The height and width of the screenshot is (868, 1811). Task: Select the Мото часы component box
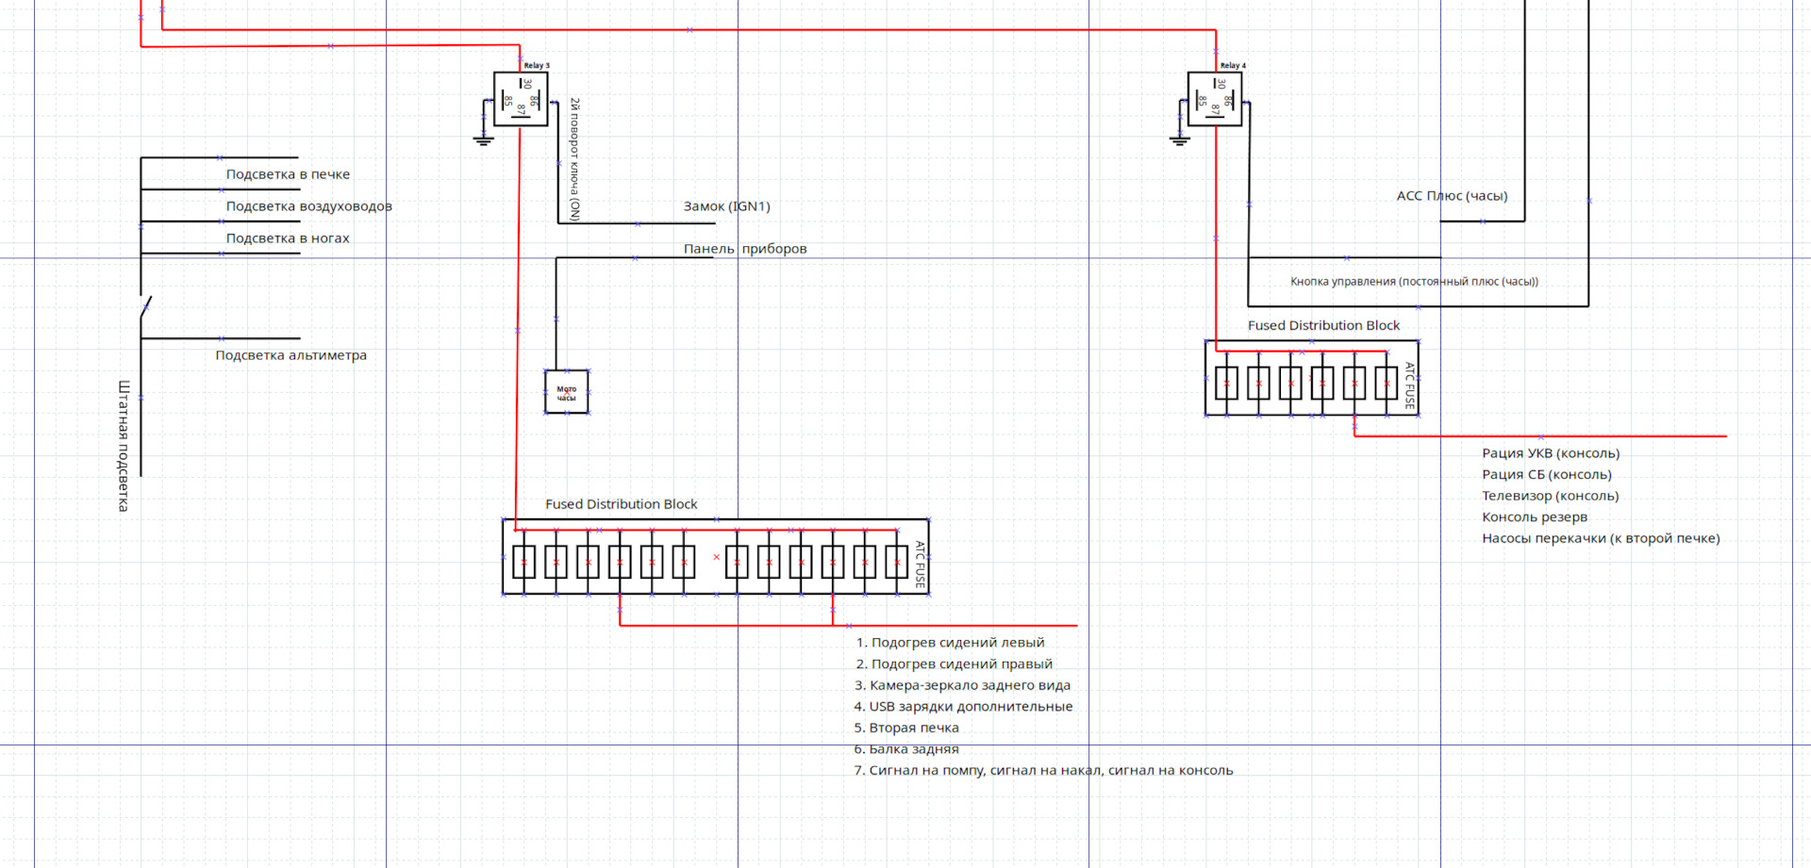(566, 392)
